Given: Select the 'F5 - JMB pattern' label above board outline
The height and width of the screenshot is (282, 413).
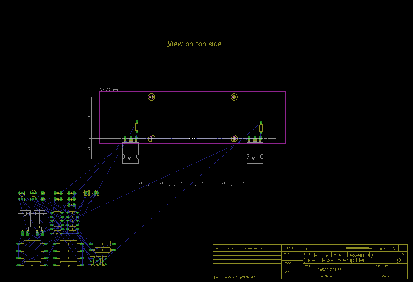Looking at the screenshot, I should [110, 89].
